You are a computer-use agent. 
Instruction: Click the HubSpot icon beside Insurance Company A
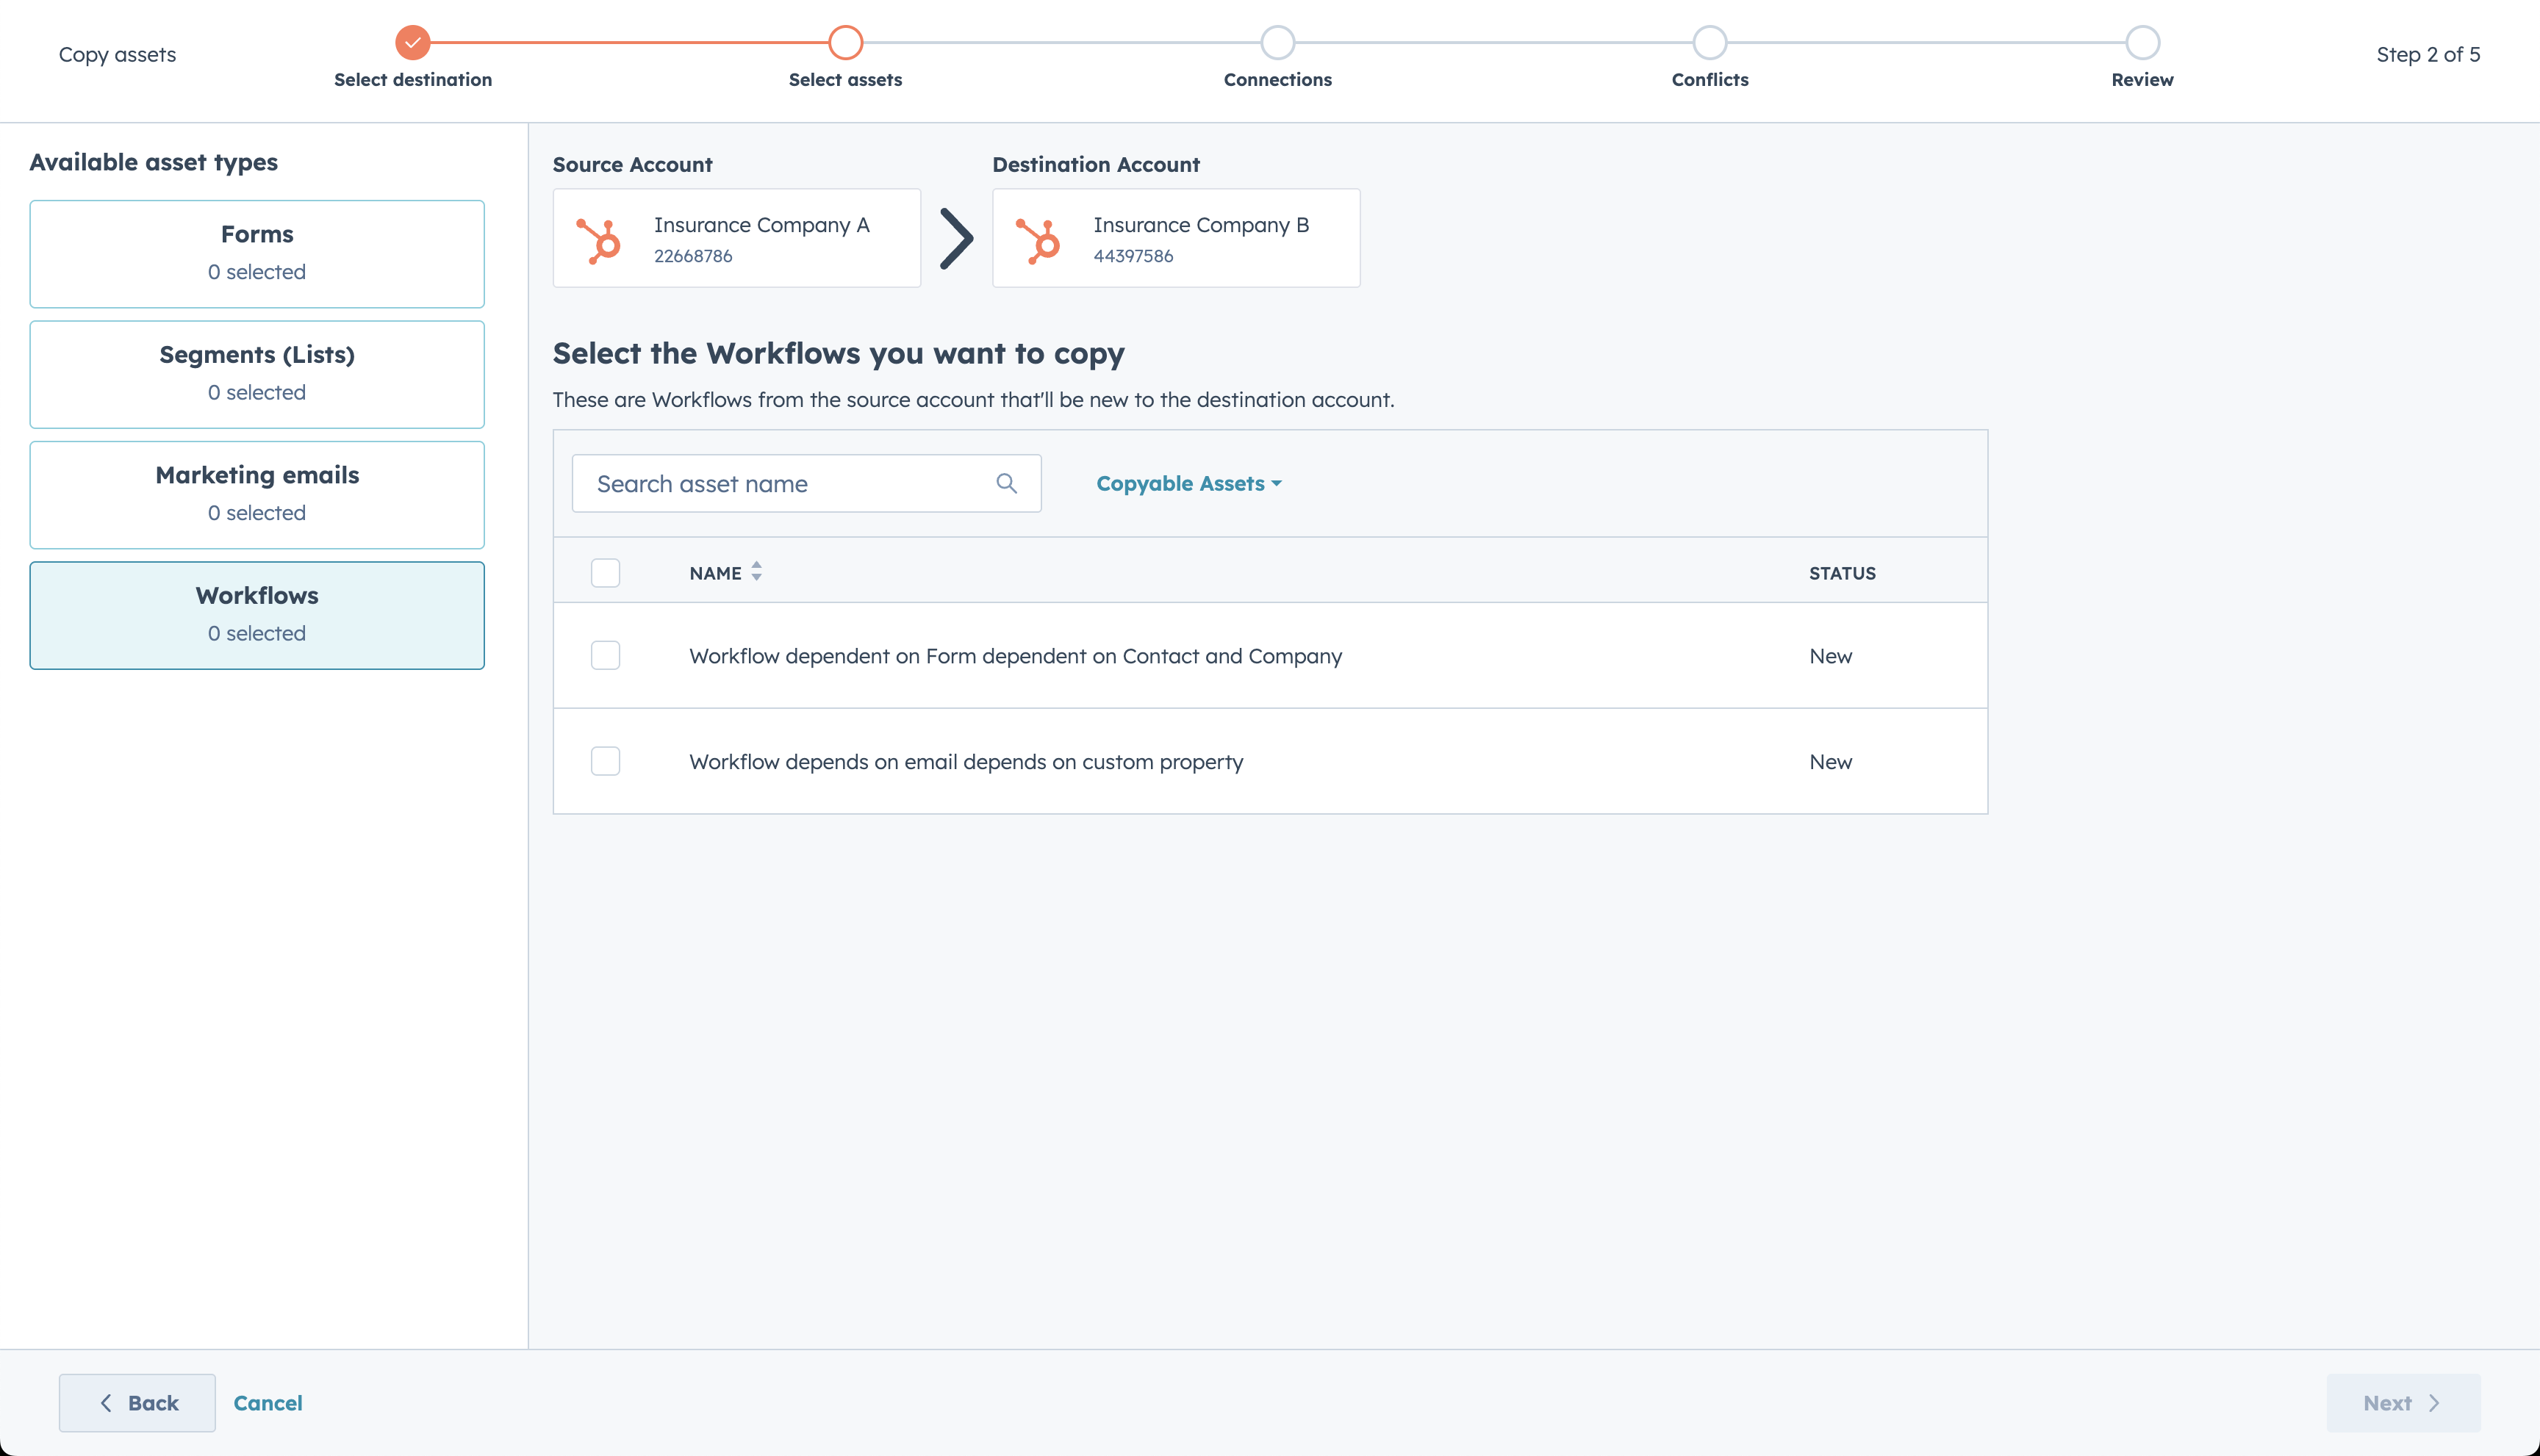pos(600,238)
